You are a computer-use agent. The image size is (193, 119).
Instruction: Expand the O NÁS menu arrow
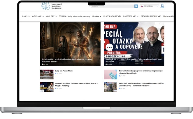tap(29, 16)
